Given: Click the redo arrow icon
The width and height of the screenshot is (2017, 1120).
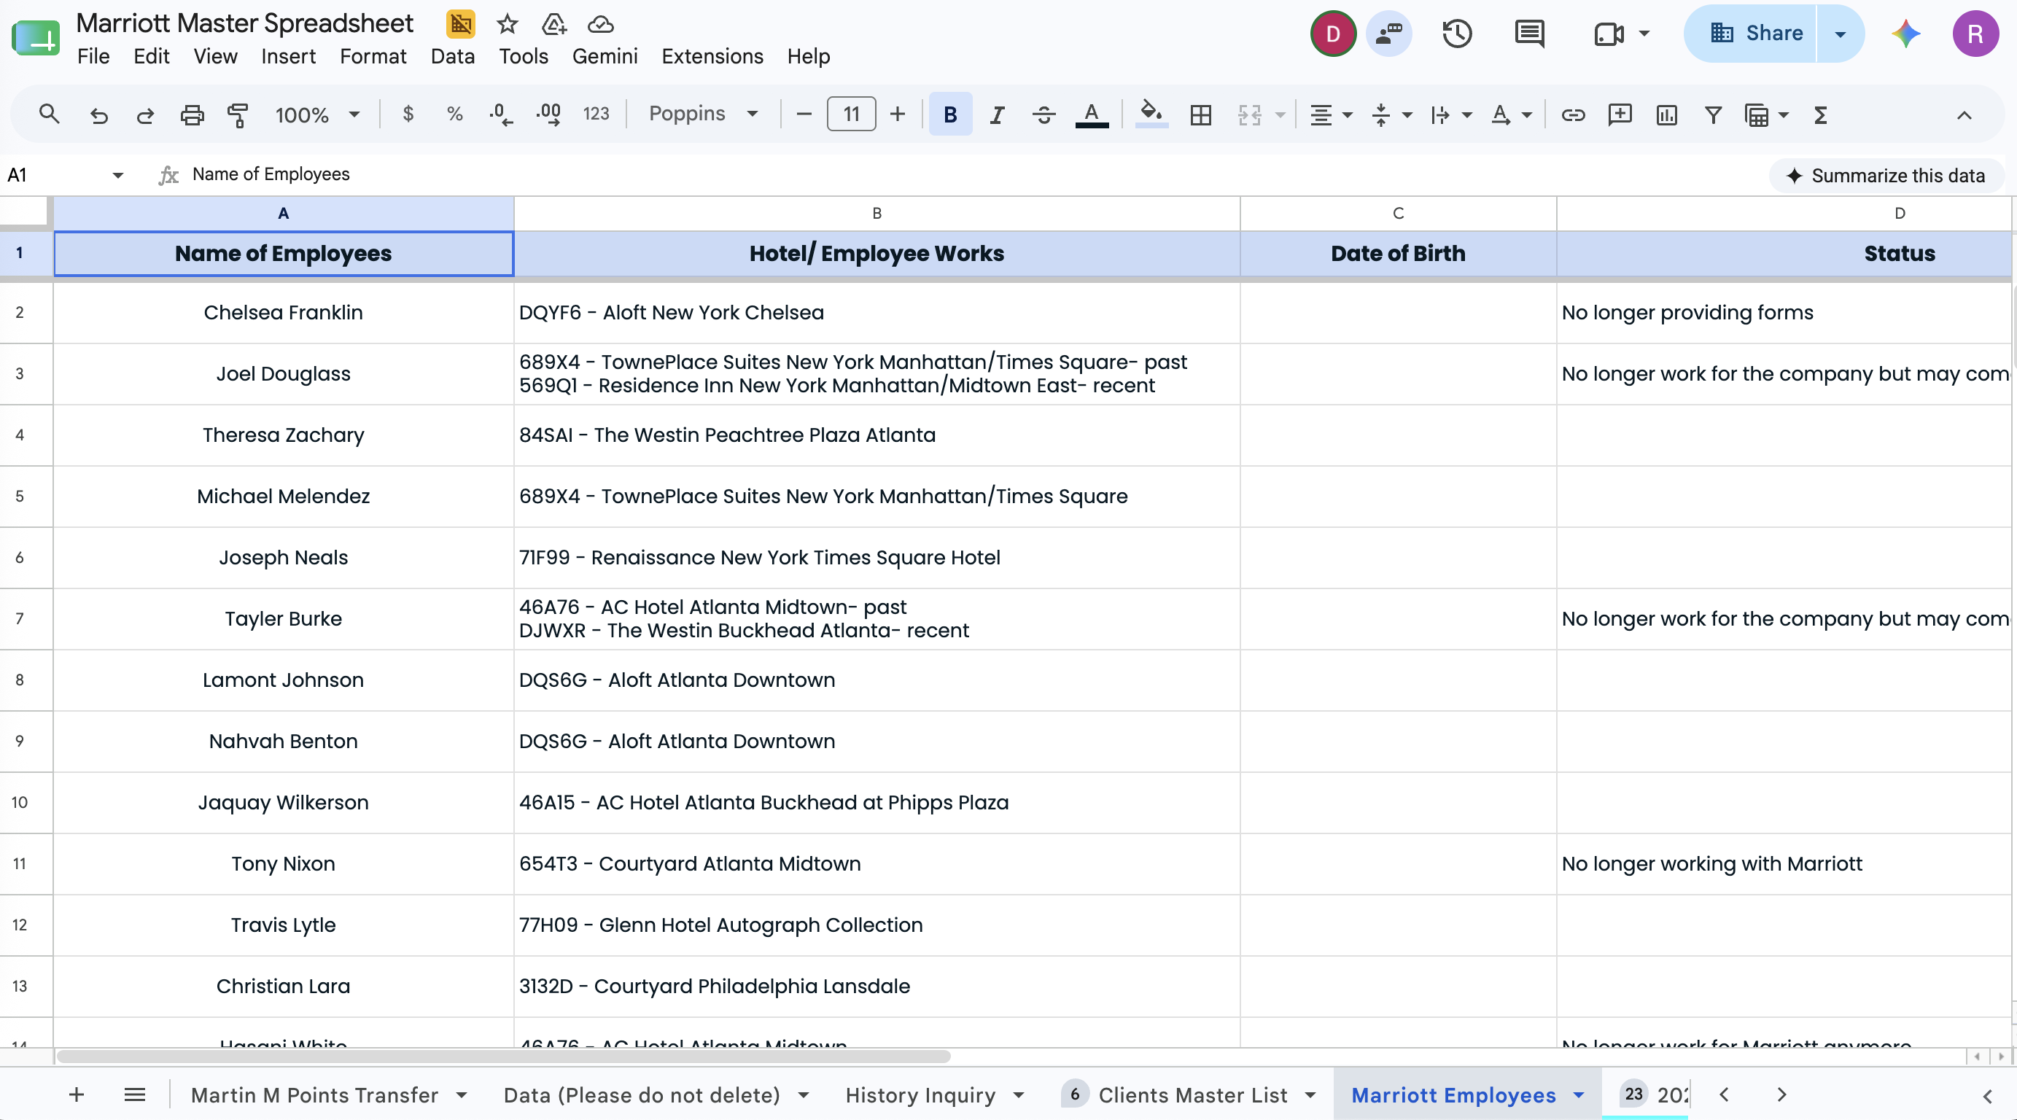Looking at the screenshot, I should 145,115.
